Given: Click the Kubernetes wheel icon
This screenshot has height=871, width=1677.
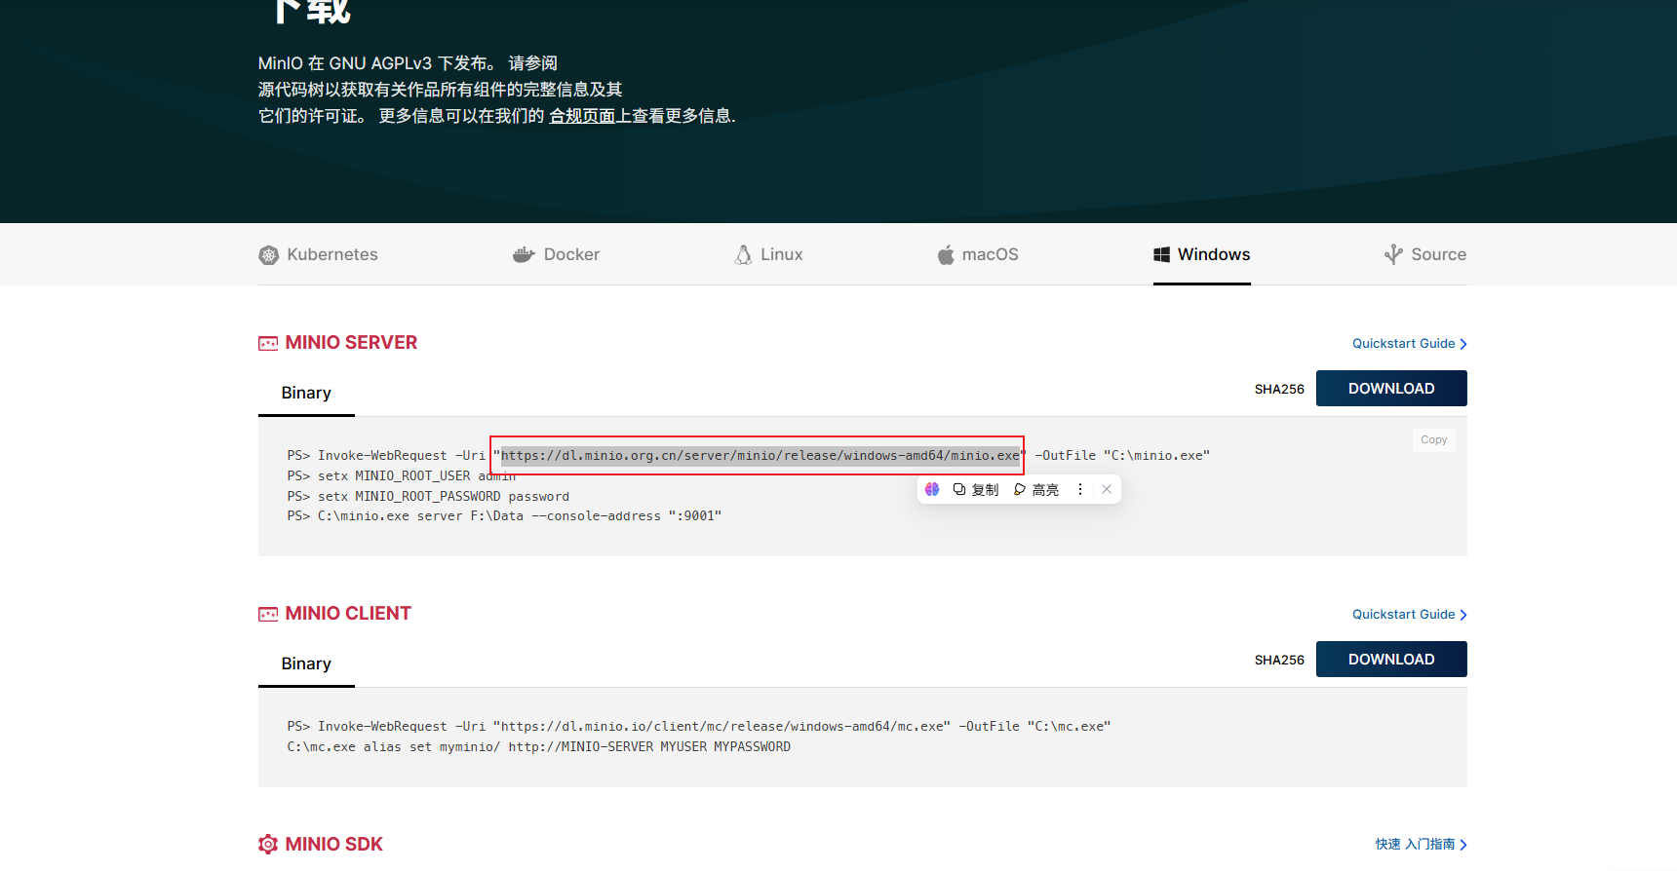Looking at the screenshot, I should click(268, 255).
